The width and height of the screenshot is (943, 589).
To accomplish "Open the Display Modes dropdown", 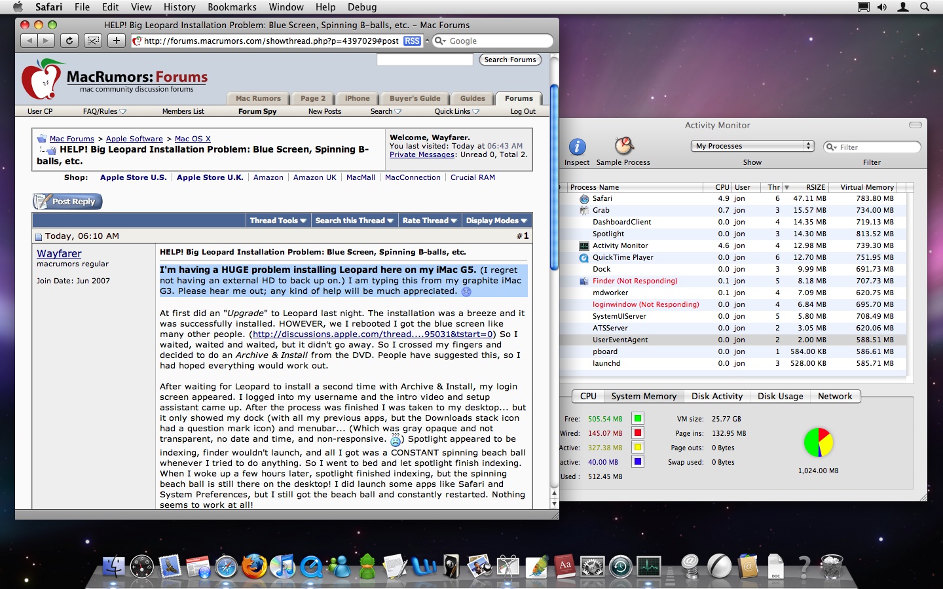I will pos(496,221).
